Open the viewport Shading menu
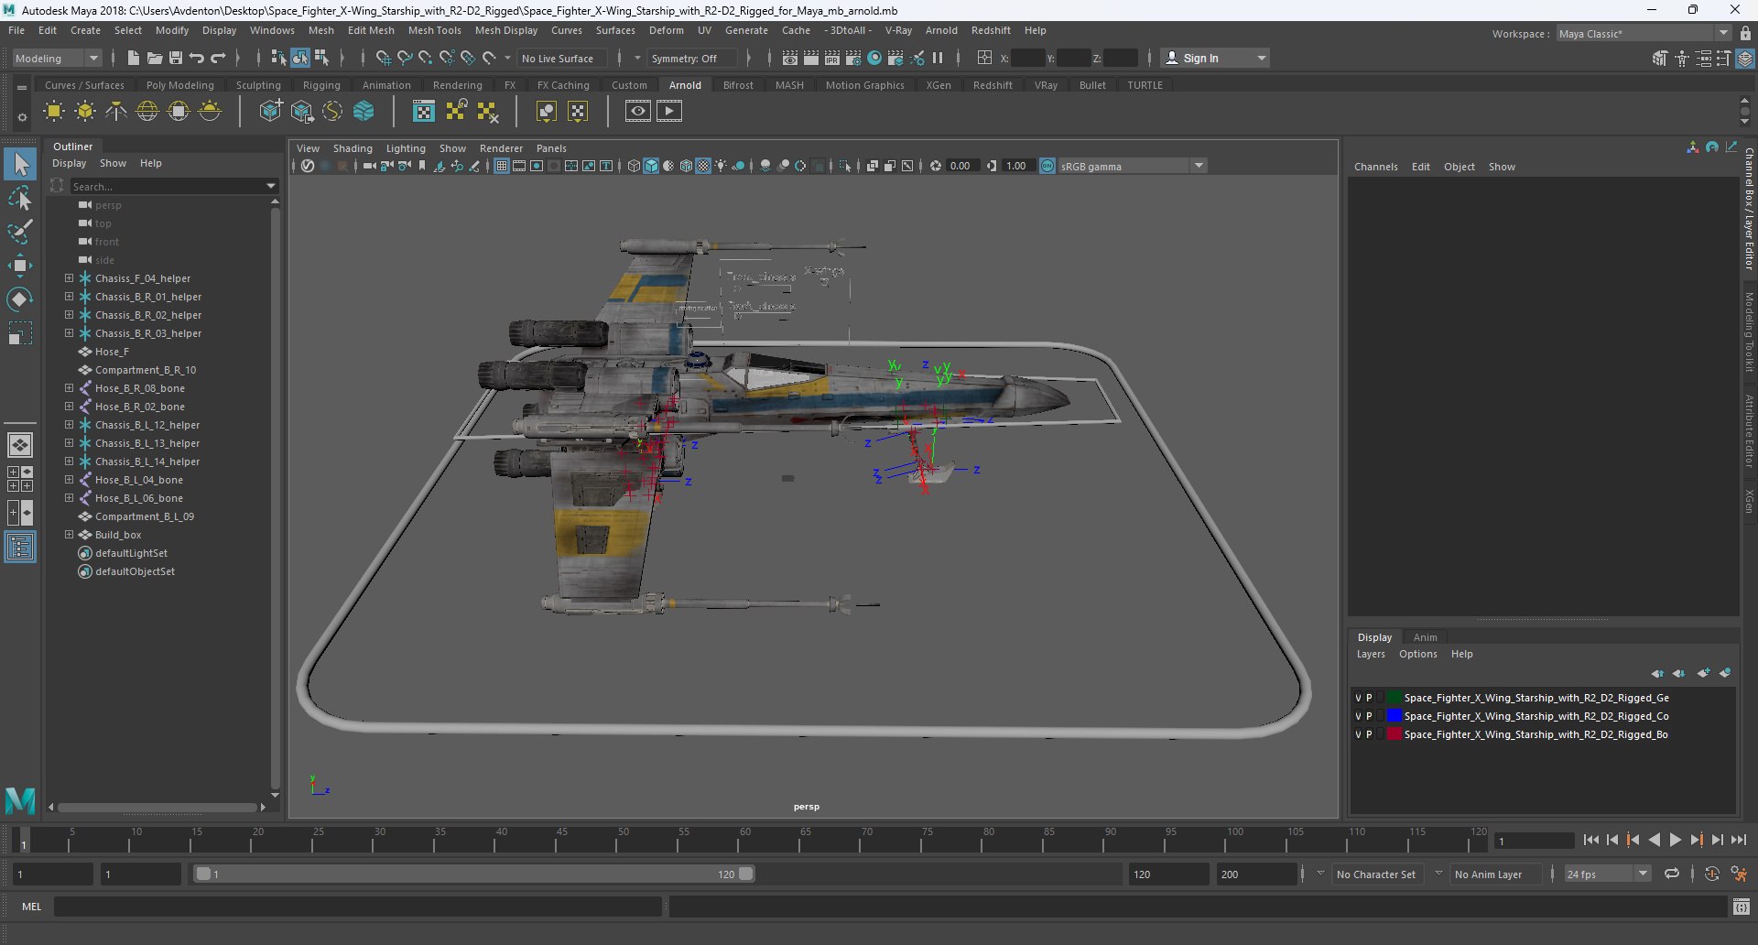1758x945 pixels. (353, 148)
